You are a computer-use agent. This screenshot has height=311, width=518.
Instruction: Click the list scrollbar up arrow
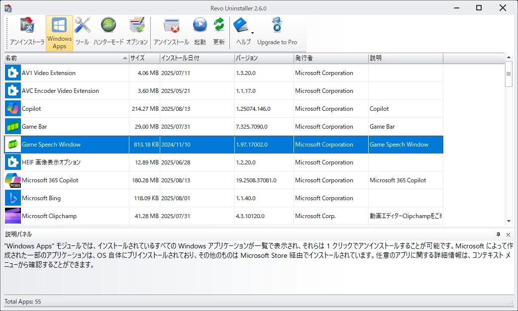coord(509,58)
